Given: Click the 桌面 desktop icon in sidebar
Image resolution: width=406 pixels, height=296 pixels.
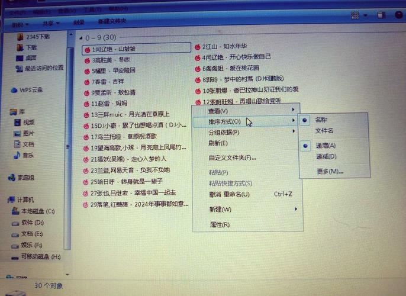Looking at the screenshot, I should [x=20, y=58].
